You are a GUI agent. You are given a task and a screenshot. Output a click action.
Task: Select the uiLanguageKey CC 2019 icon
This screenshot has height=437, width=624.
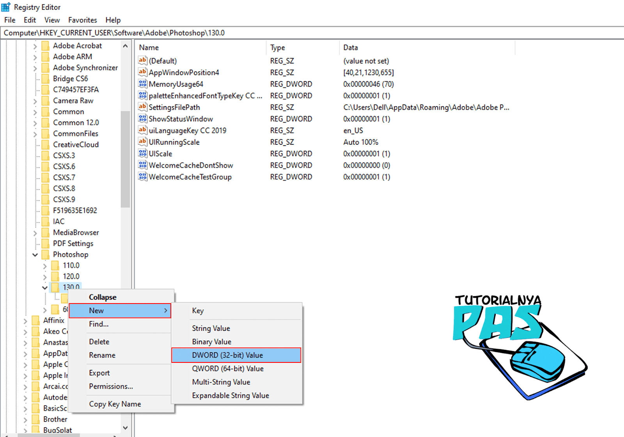143,130
